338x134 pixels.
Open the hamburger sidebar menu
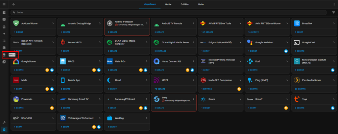(4, 4)
